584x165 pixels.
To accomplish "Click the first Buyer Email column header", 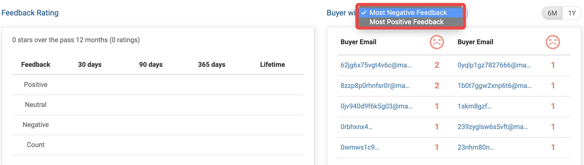I will [x=358, y=42].
